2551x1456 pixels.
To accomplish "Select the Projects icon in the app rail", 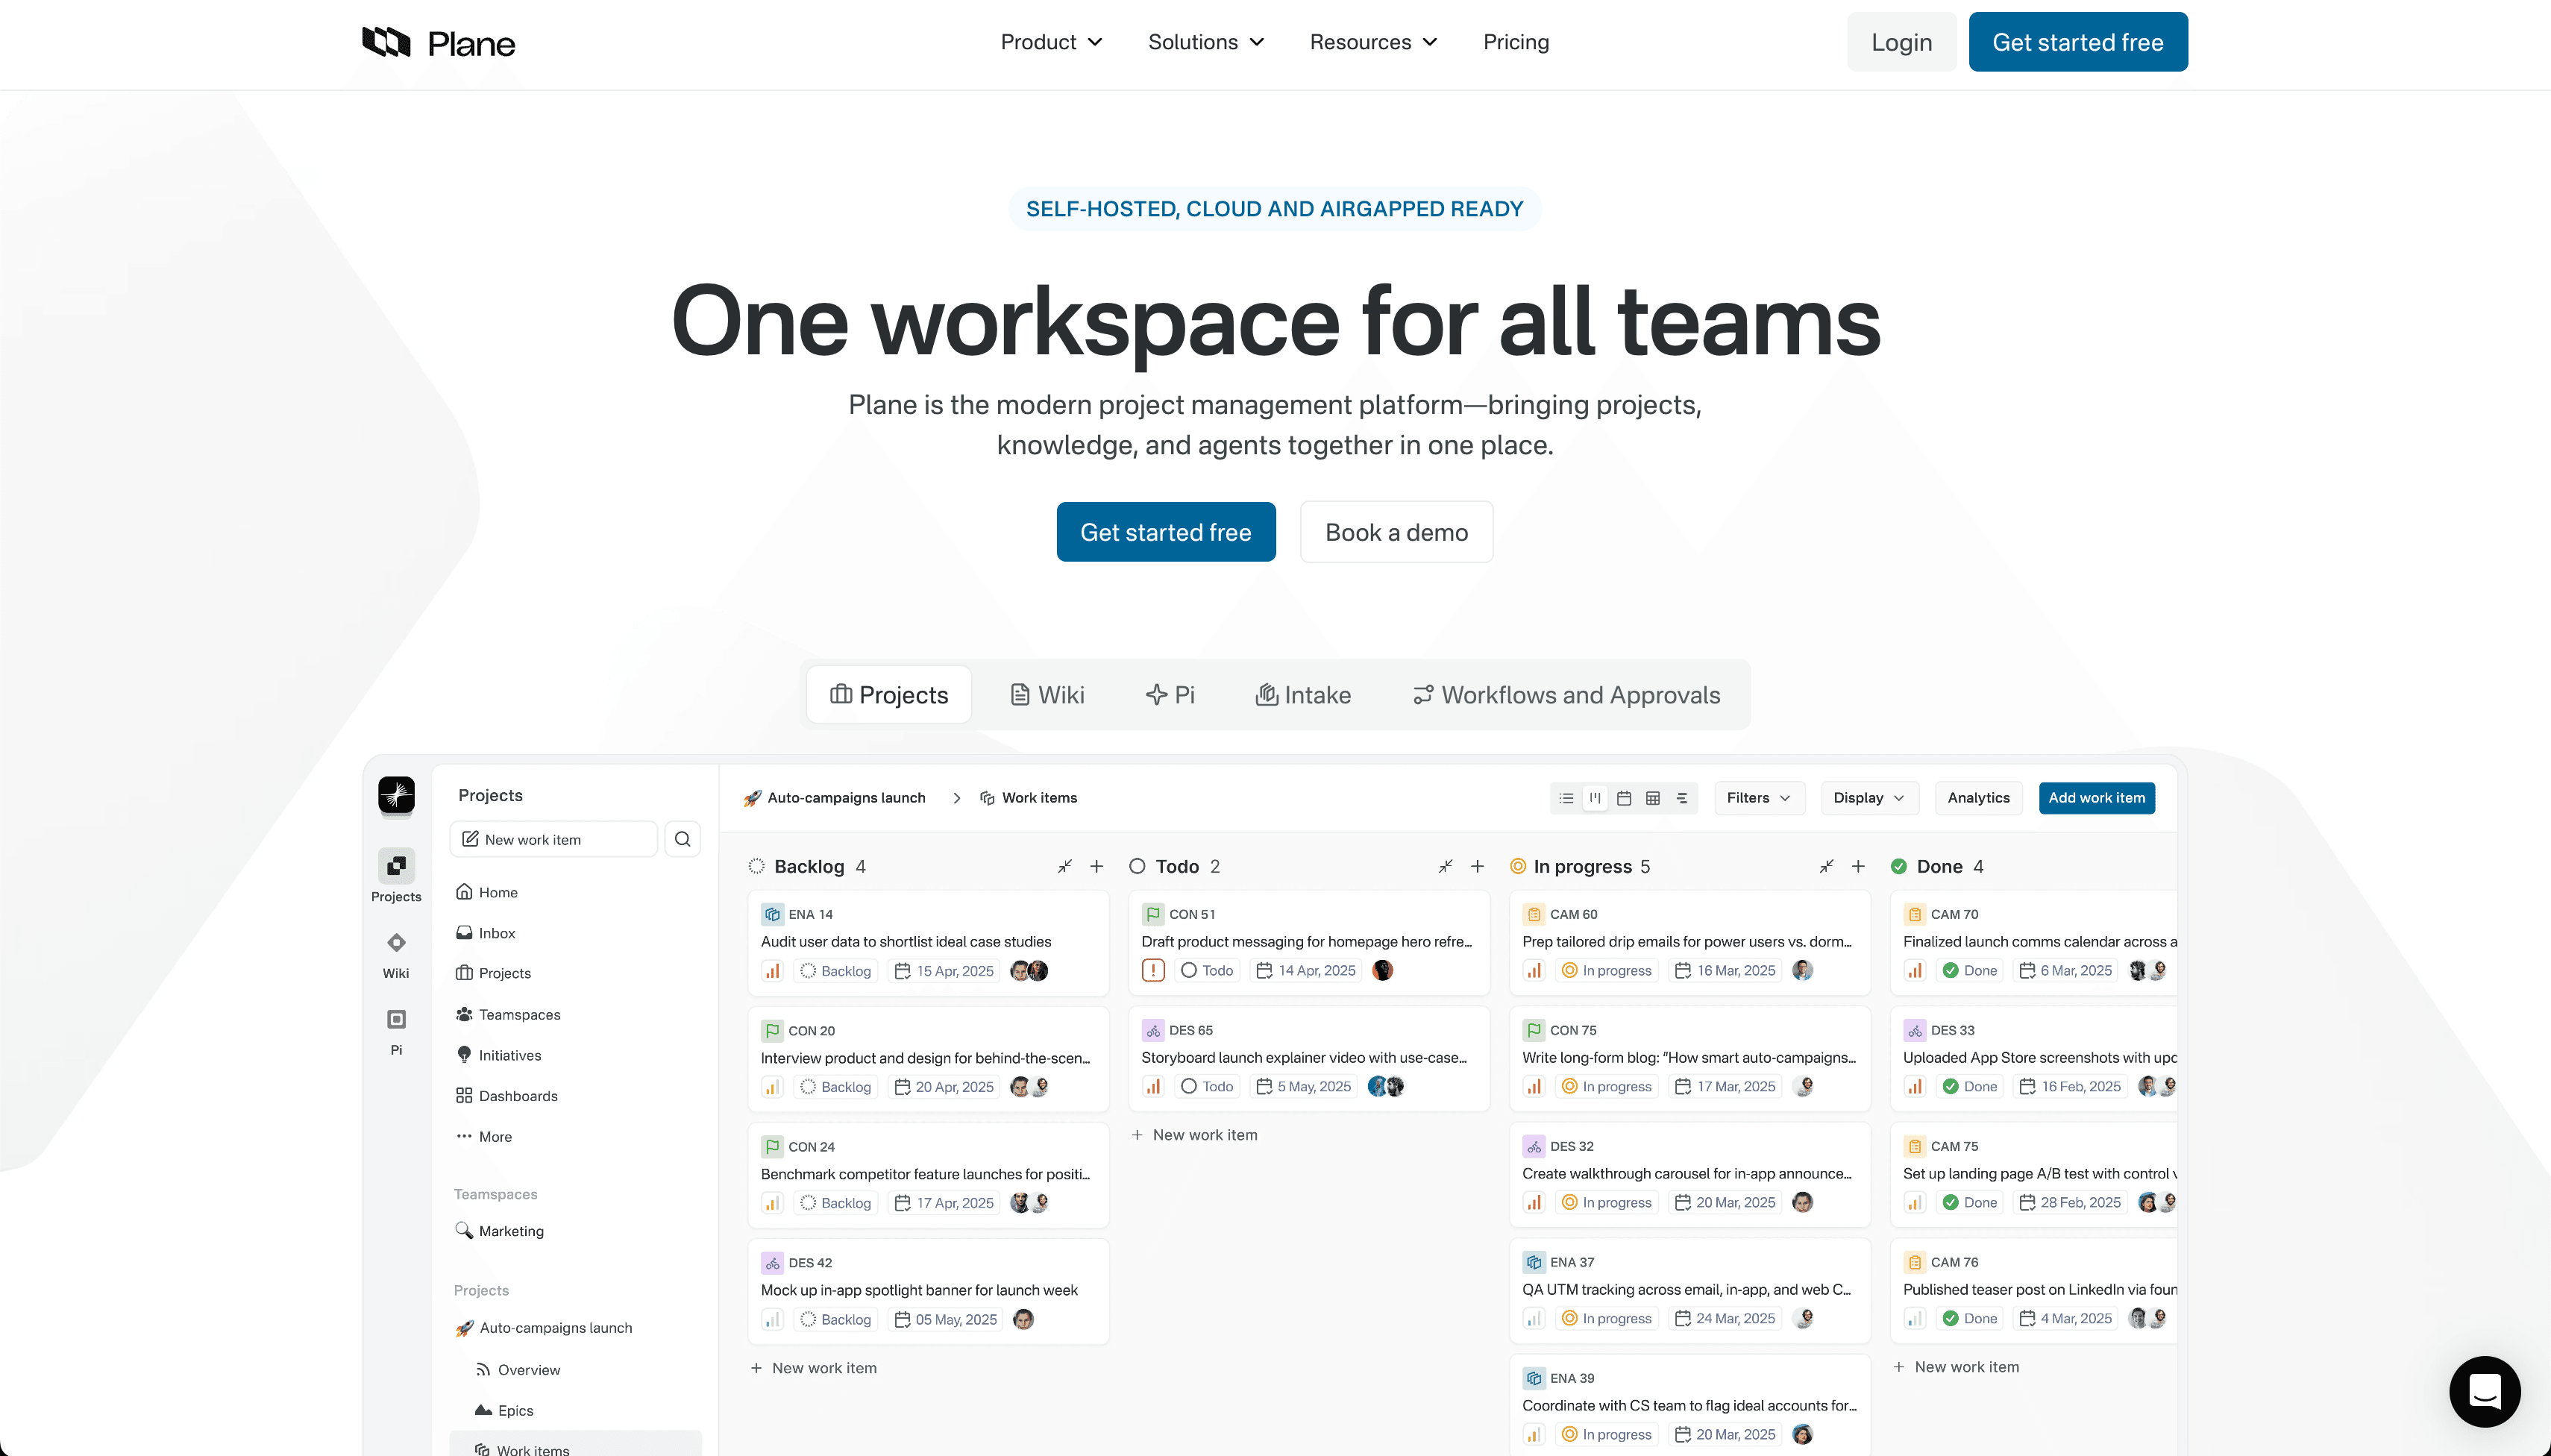I will [x=396, y=866].
